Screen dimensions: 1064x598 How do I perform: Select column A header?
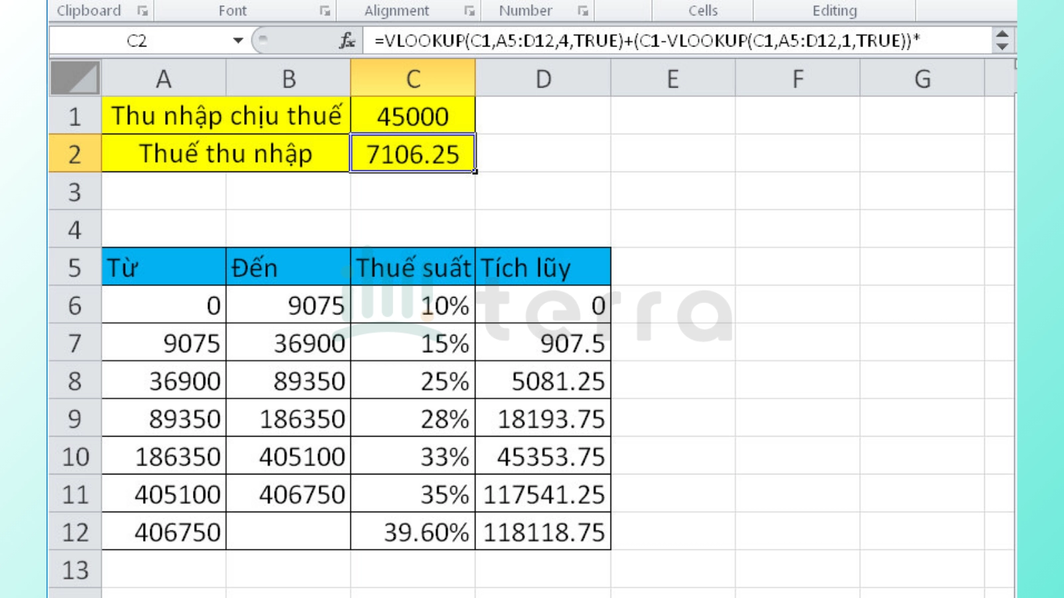164,78
